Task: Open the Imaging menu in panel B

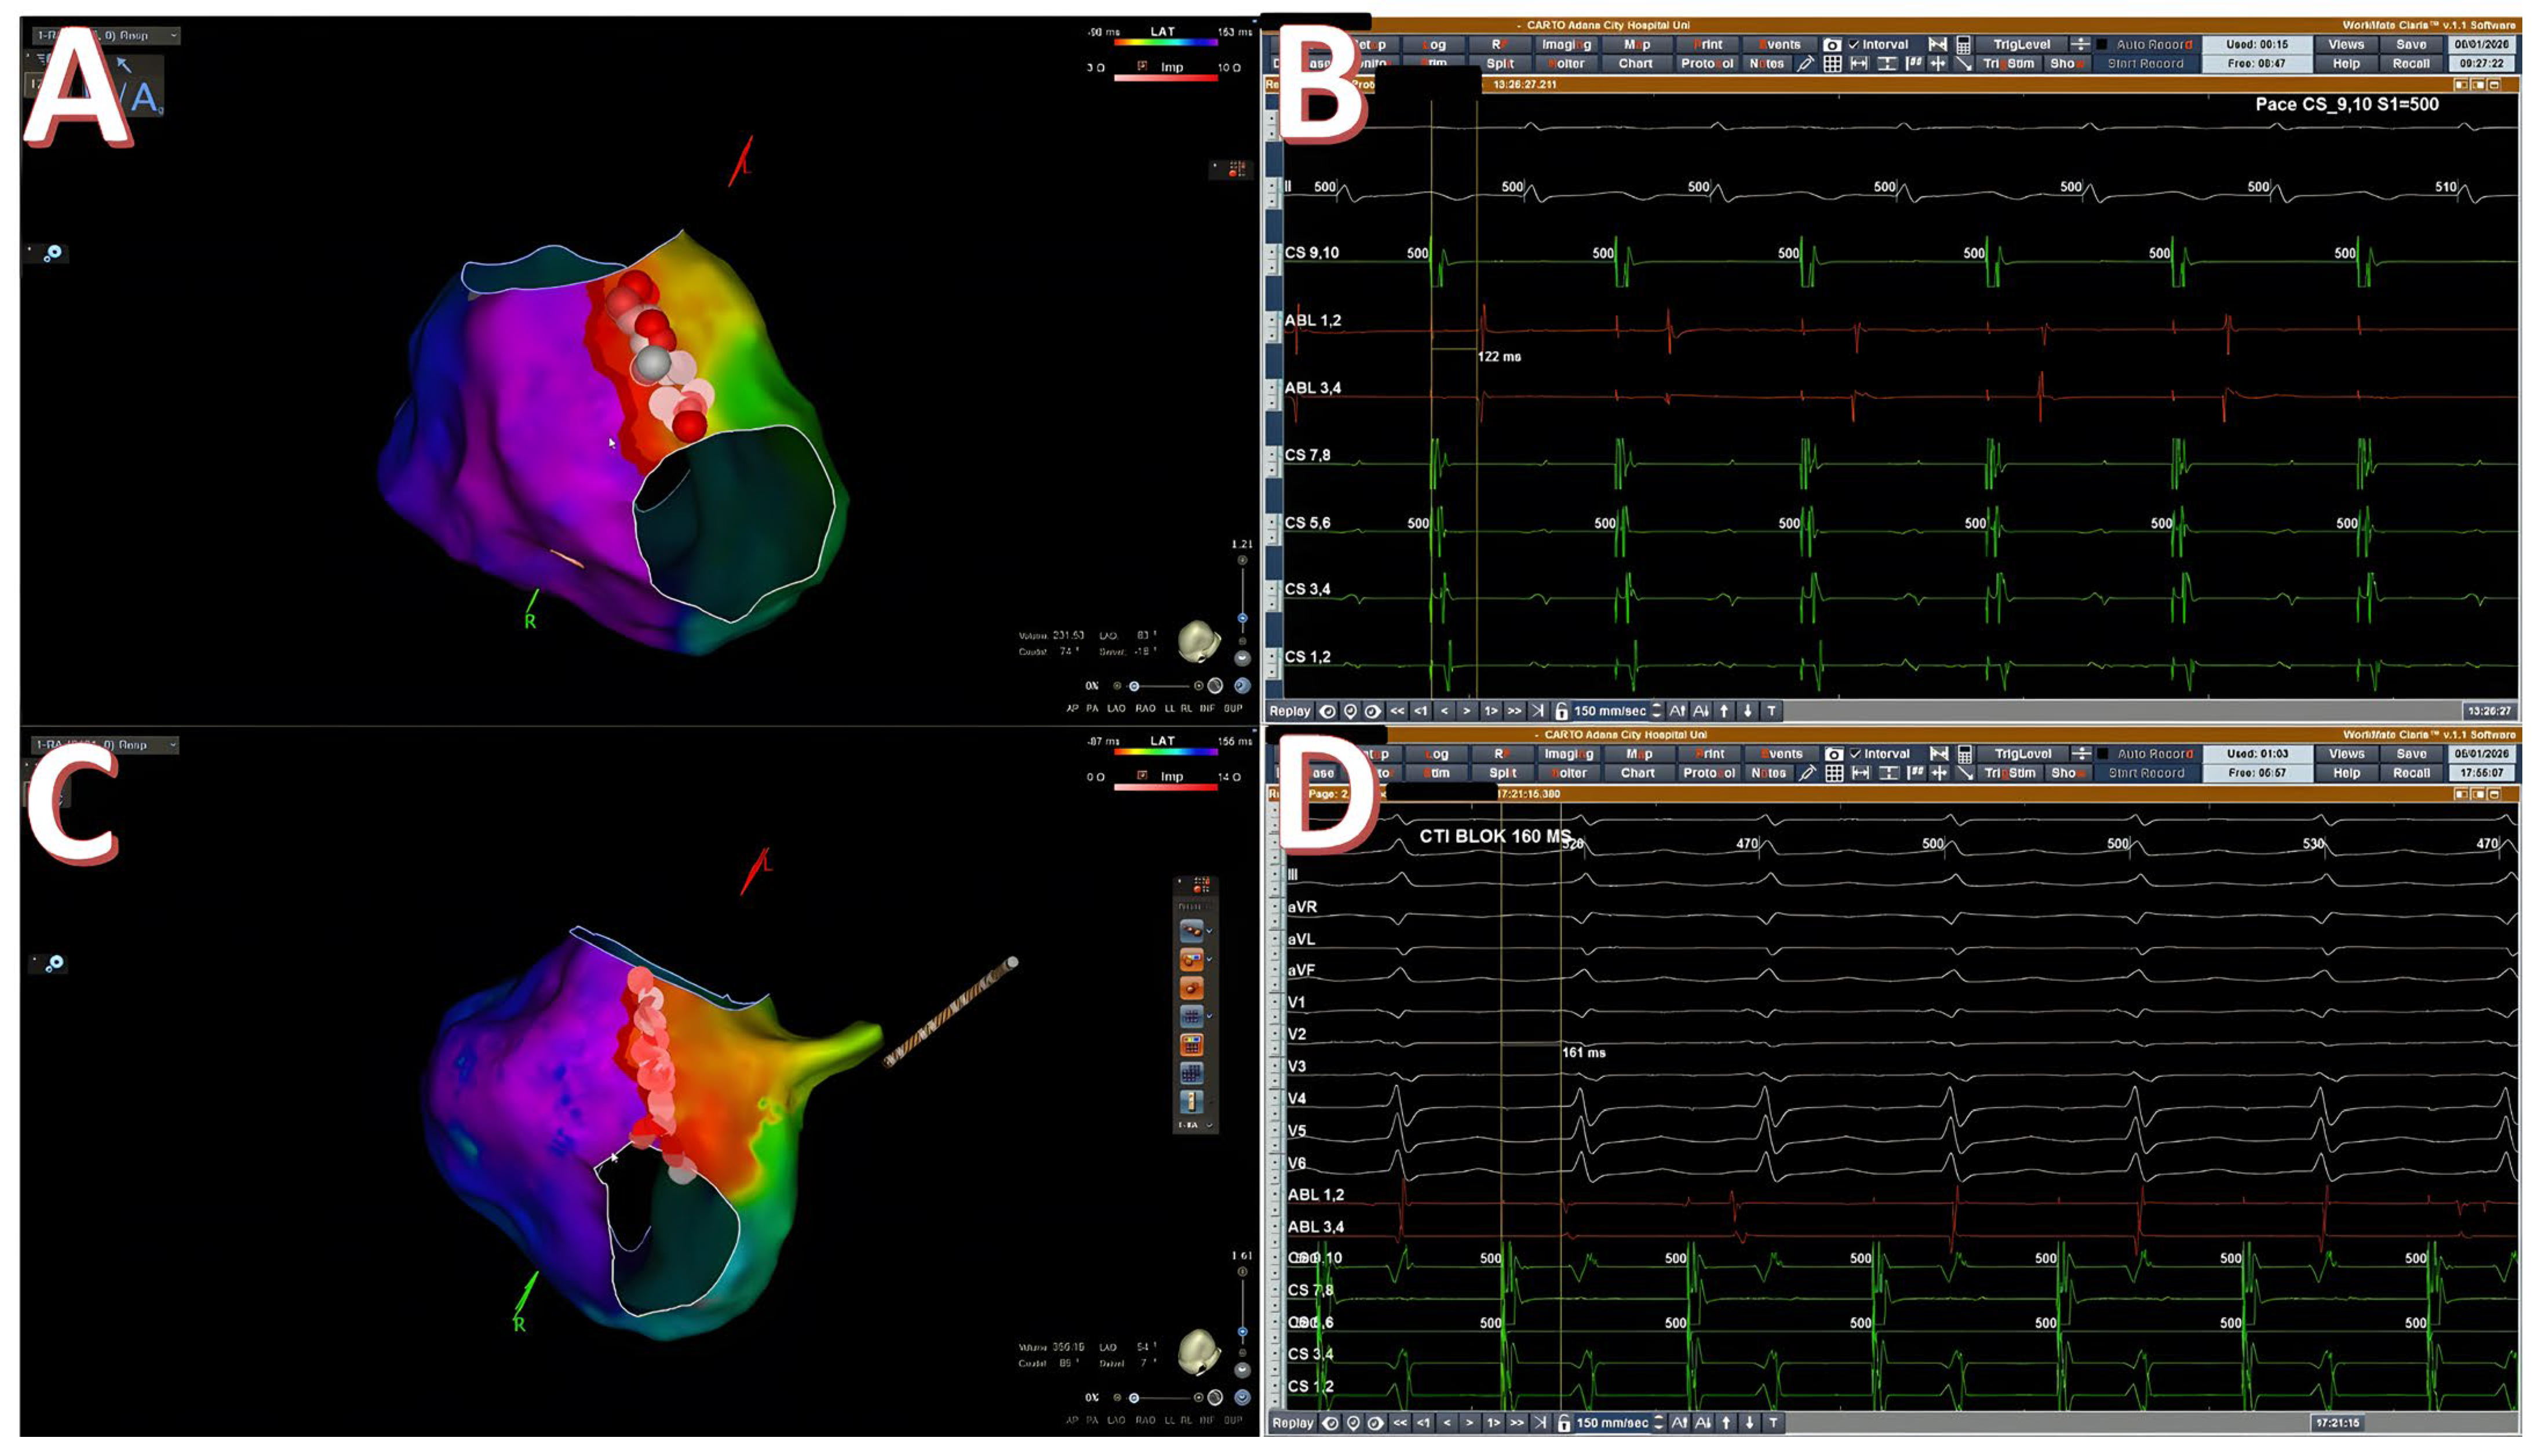Action: pos(1567,45)
